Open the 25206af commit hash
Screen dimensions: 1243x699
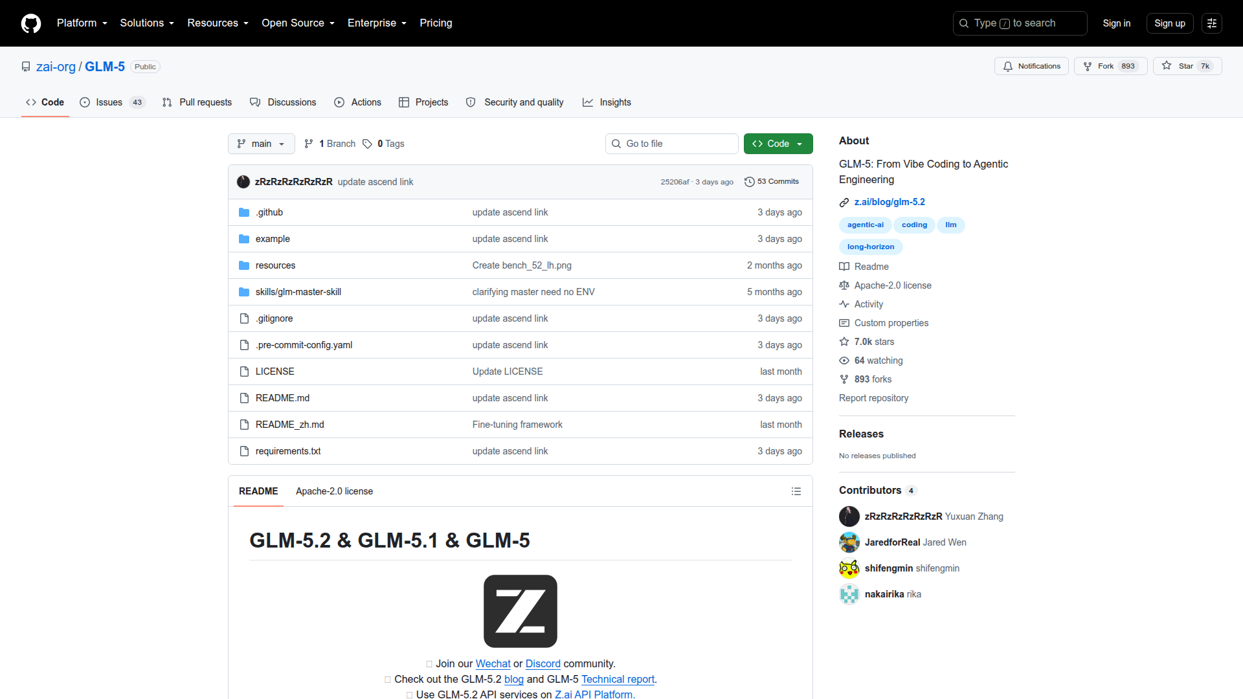[x=675, y=182]
